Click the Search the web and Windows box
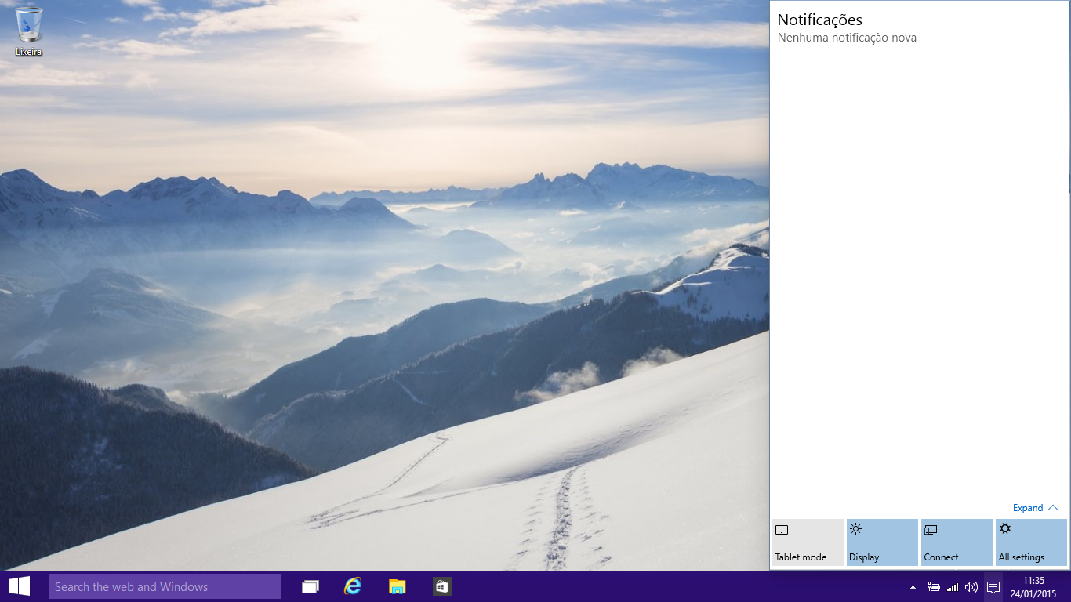This screenshot has height=602, width=1071. point(165,586)
